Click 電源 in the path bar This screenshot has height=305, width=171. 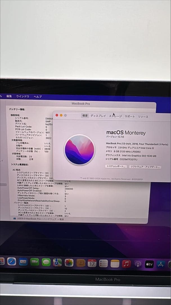pos(61,219)
